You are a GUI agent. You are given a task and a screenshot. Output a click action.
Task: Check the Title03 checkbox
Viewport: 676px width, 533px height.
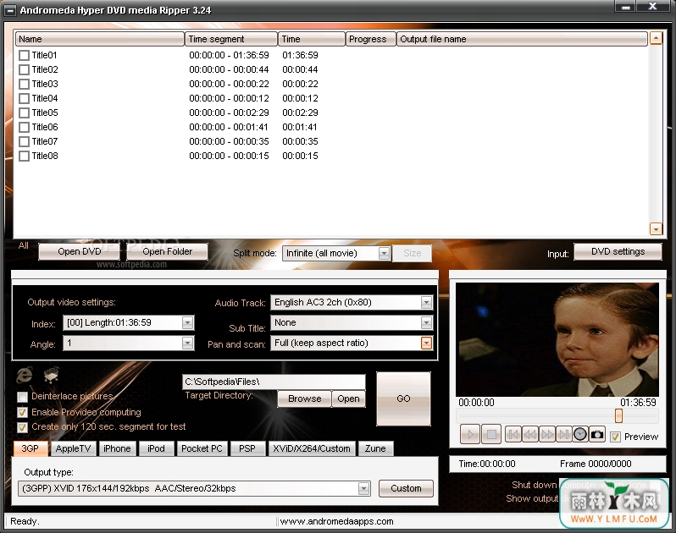click(x=24, y=84)
